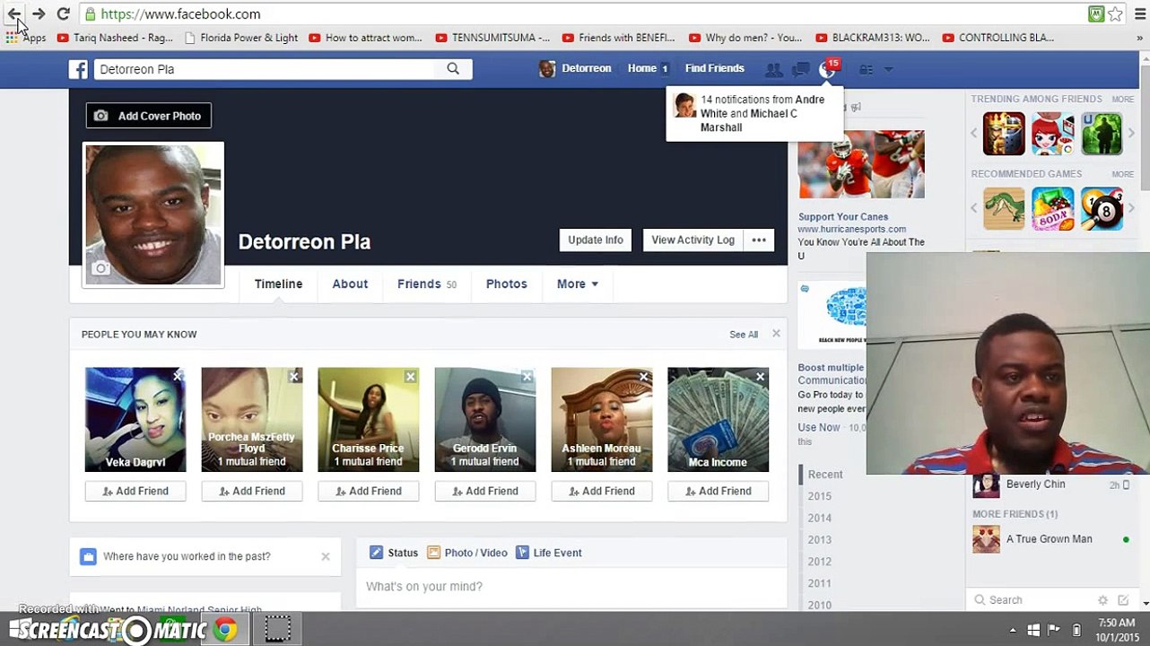
Task: Select the Status composer tab
Action: pos(394,553)
